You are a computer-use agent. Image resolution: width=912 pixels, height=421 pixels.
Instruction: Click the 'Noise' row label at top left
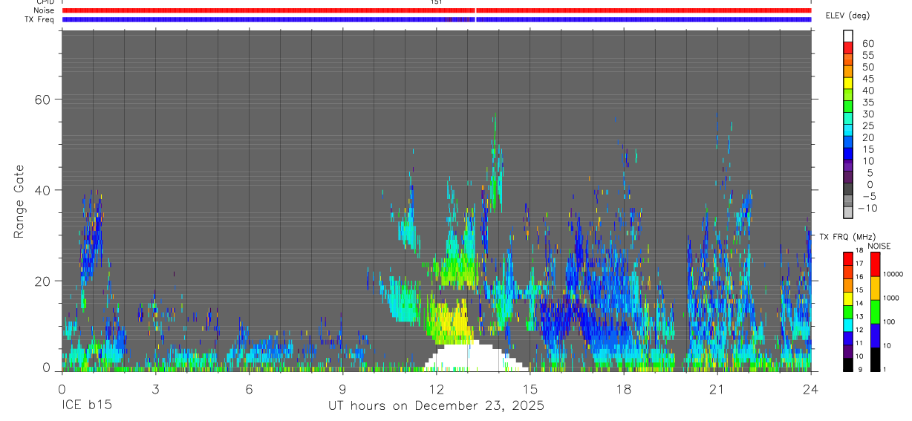click(x=44, y=11)
